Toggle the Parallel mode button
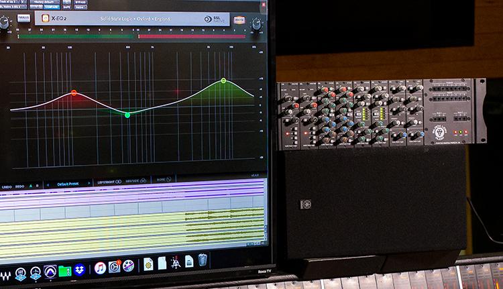Image resolution: width=503 pixels, height=289 pixels. (23, 18)
